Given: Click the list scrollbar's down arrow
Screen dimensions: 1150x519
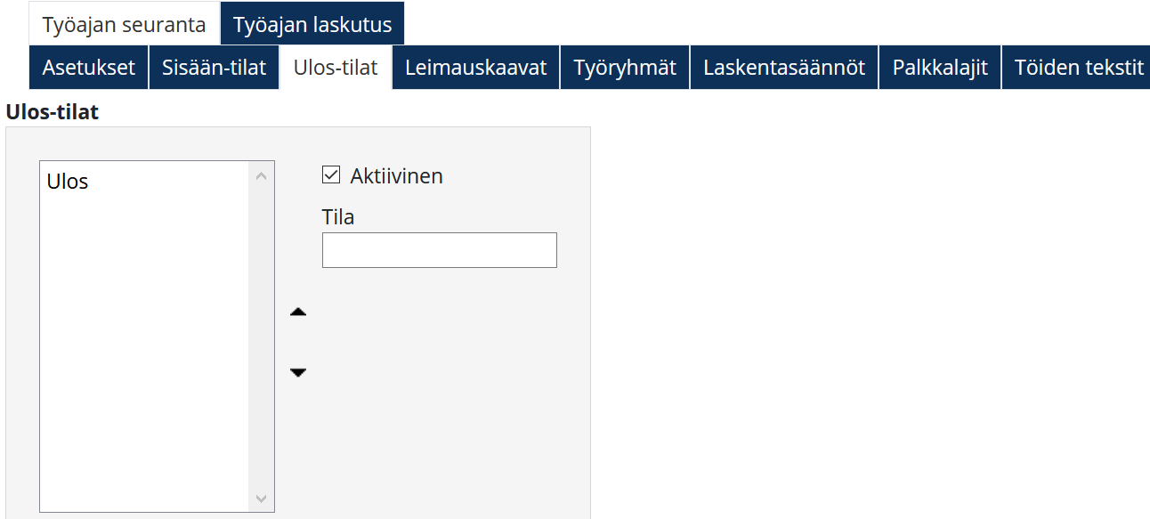Looking at the screenshot, I should [261, 499].
